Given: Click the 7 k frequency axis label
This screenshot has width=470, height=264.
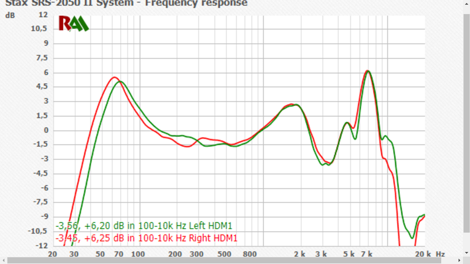Looking at the screenshot, I should [367, 254].
